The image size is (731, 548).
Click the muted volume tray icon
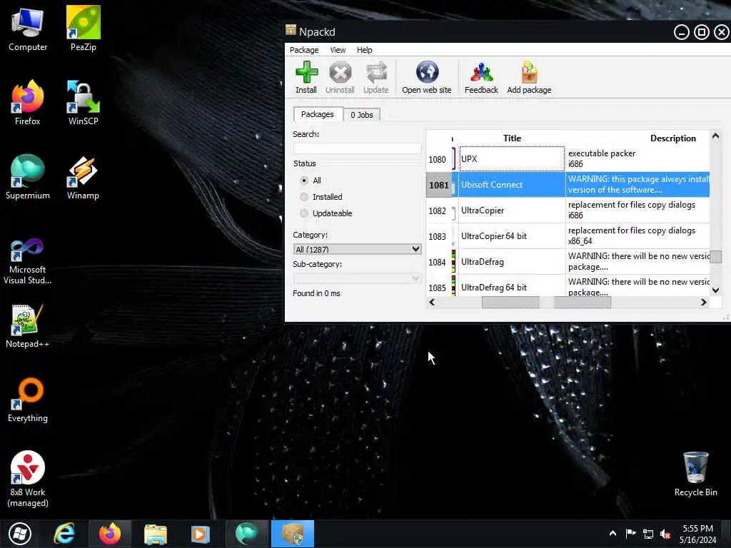coord(665,534)
